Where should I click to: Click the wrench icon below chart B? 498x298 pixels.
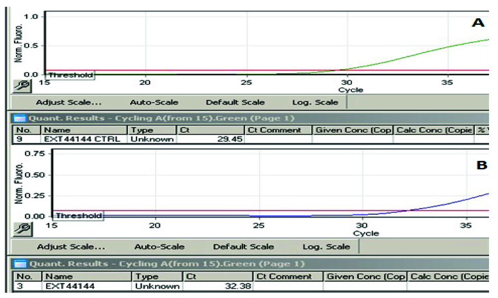(x=23, y=229)
